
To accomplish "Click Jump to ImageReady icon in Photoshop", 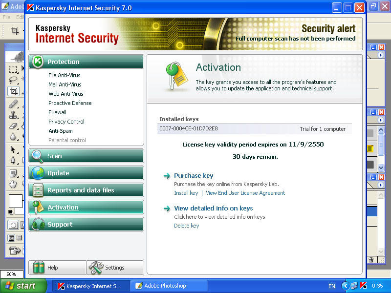I will [x=15, y=250].
